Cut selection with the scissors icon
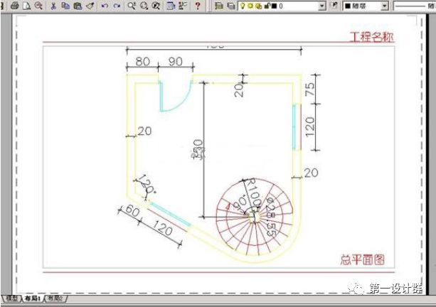This screenshot has width=436, height=307. tap(53, 6)
